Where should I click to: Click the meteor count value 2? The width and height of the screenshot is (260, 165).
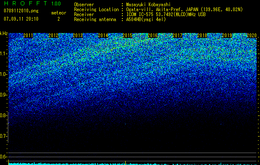point(59,19)
